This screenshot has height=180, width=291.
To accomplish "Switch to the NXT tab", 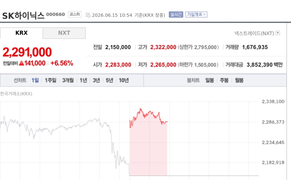I will point(64,33).
